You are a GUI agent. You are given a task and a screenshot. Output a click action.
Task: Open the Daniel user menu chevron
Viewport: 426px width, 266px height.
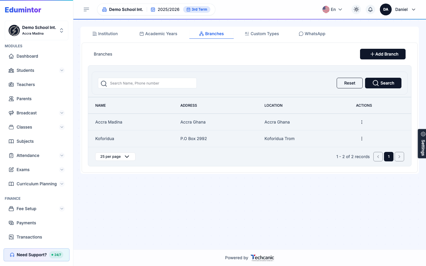(x=414, y=9)
